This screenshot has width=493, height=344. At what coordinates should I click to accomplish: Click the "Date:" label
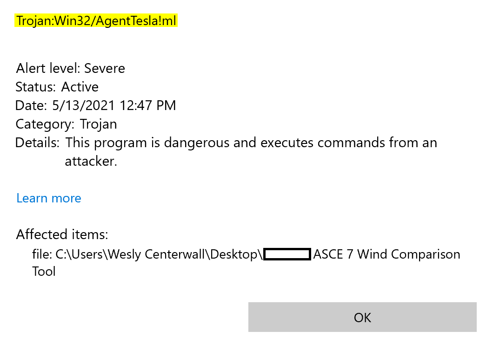[31, 106]
